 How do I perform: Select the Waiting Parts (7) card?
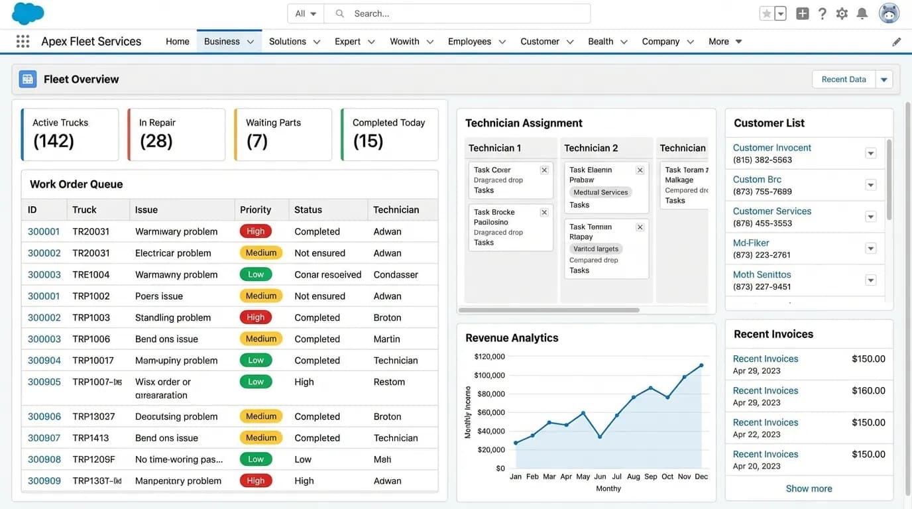point(283,135)
